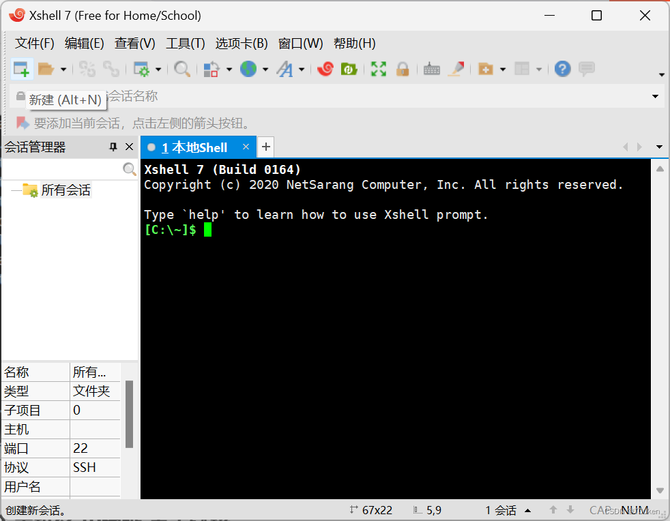Click the session manager search field

coord(62,169)
